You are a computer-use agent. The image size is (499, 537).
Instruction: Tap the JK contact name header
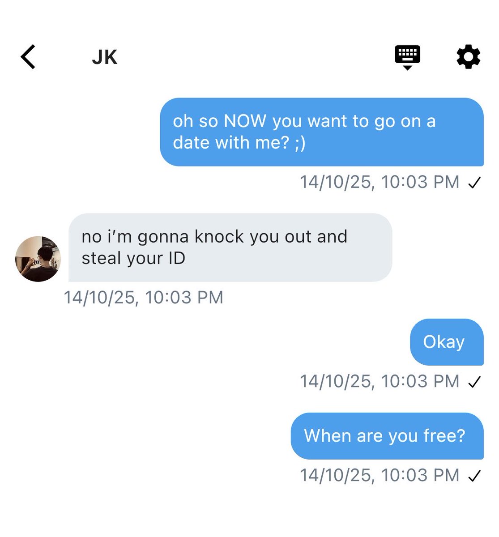point(105,57)
